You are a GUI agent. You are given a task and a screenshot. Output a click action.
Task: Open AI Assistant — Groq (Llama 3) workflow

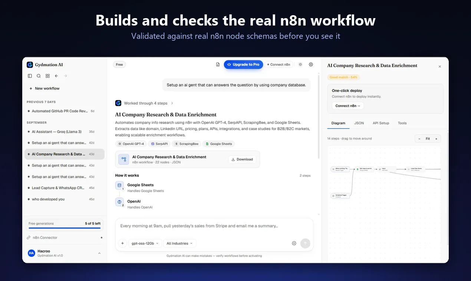[65, 132]
